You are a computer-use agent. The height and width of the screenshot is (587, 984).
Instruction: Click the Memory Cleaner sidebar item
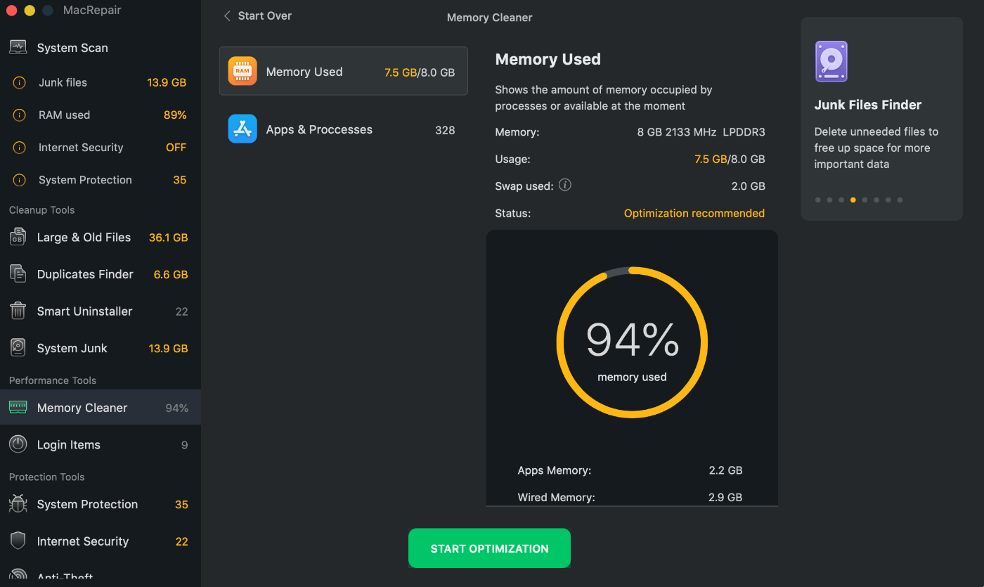[101, 408]
